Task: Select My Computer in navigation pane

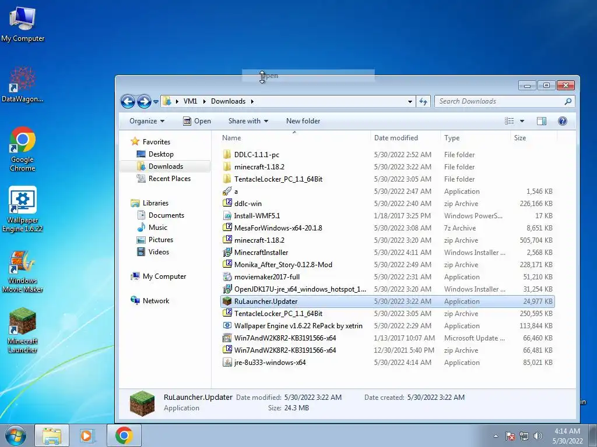Action: pyautogui.click(x=159, y=276)
